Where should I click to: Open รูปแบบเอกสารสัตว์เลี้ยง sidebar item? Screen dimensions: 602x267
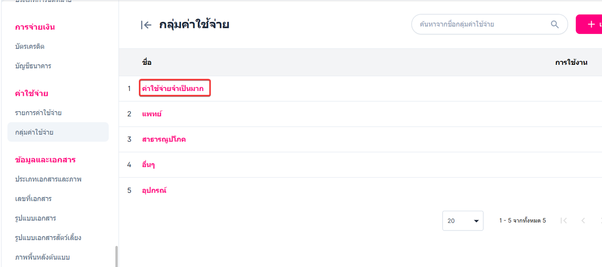tap(48, 237)
